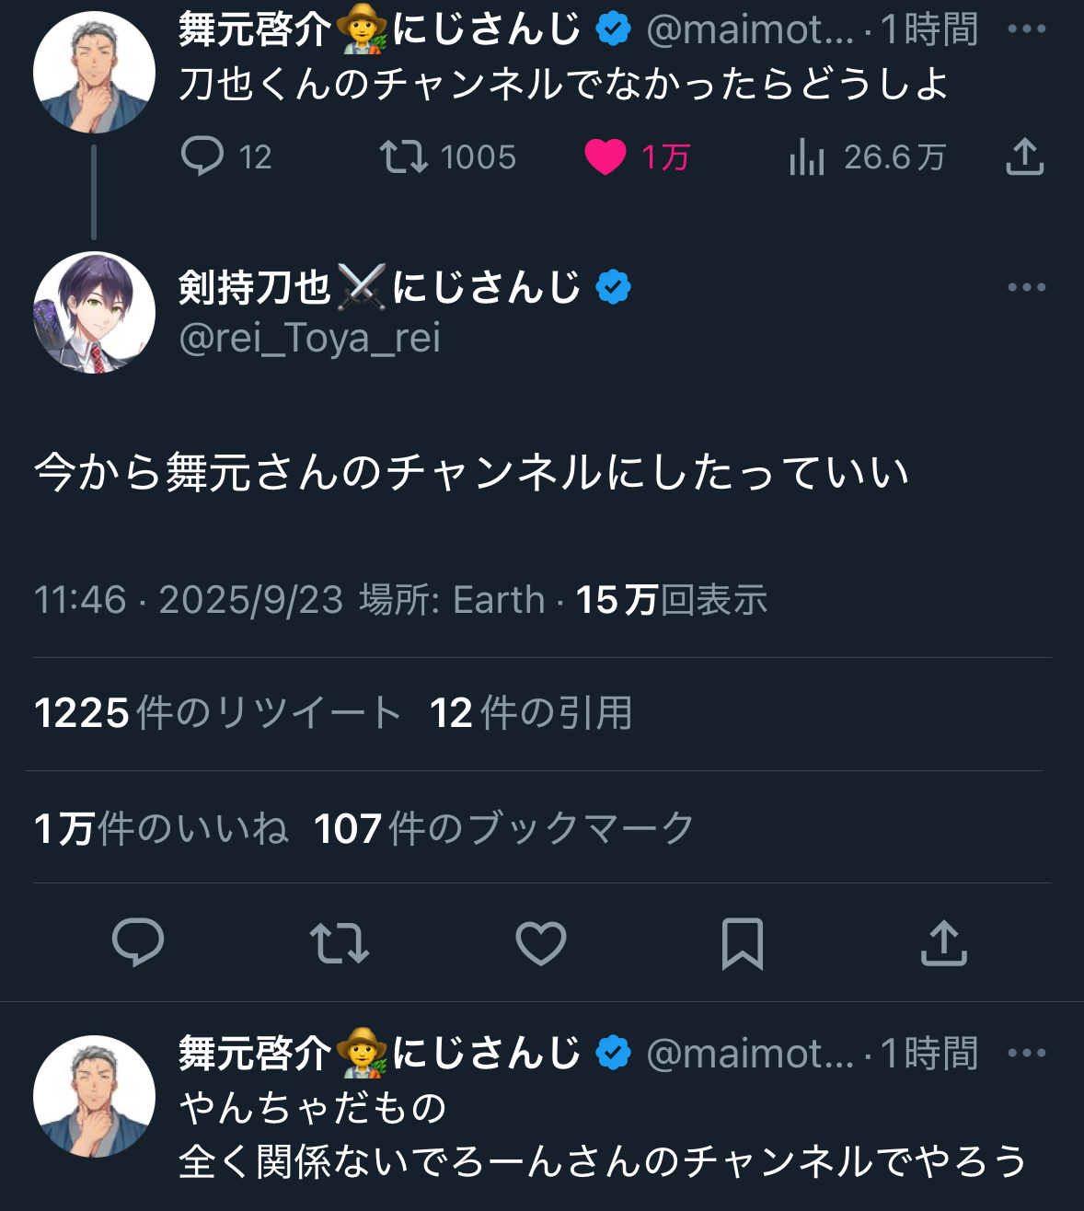This screenshot has height=1211, width=1084.
Task: Reply to Kenmochi Toya's main tweet
Action: [138, 943]
